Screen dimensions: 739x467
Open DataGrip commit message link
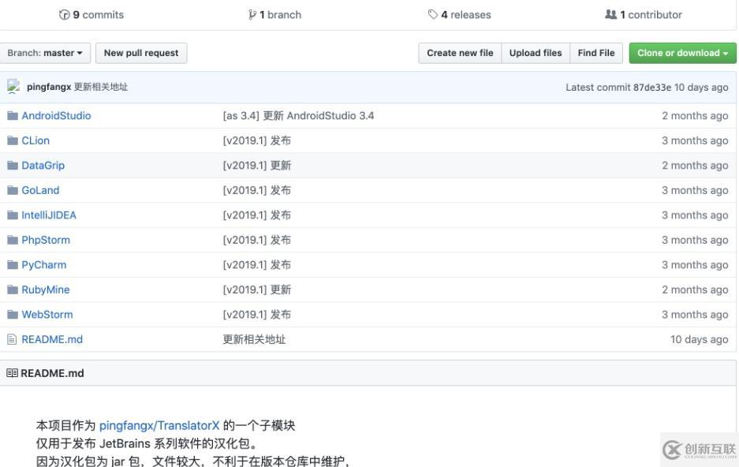[x=257, y=166]
